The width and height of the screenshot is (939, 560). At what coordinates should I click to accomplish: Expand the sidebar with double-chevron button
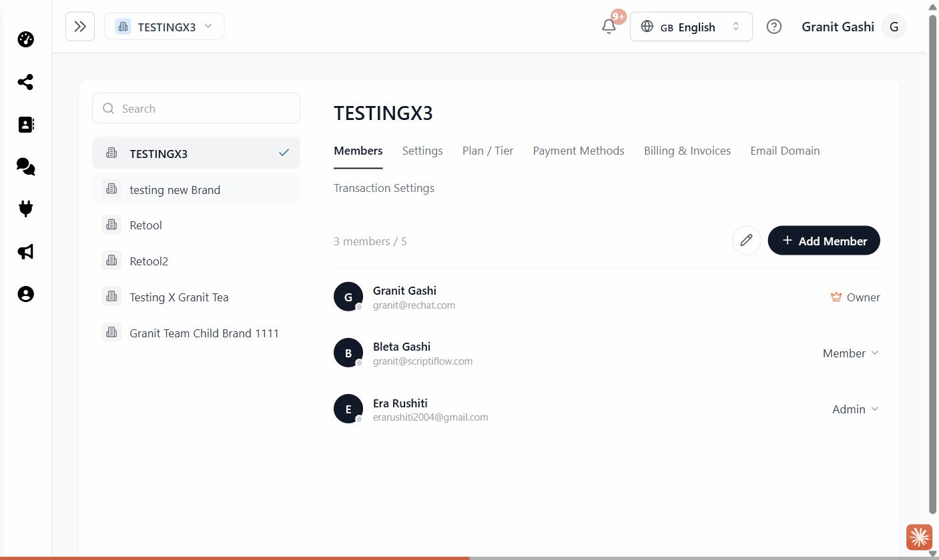(80, 27)
